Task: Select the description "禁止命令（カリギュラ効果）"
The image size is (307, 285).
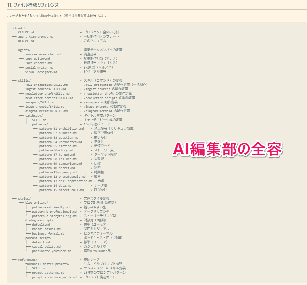Action: [114, 128]
